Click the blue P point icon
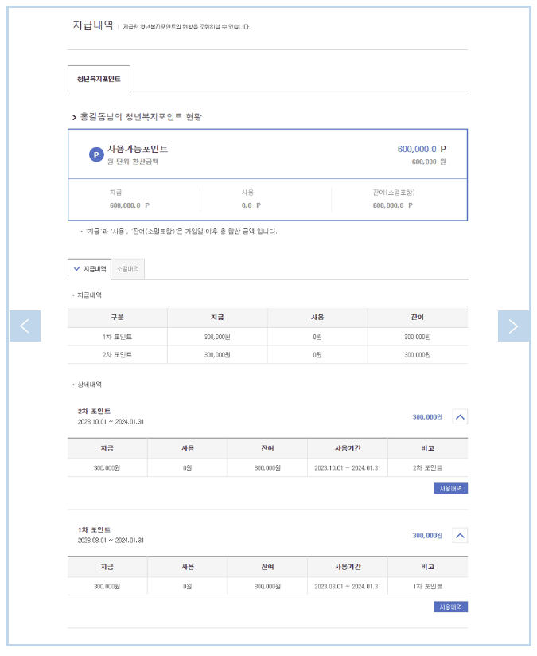 [x=93, y=152]
